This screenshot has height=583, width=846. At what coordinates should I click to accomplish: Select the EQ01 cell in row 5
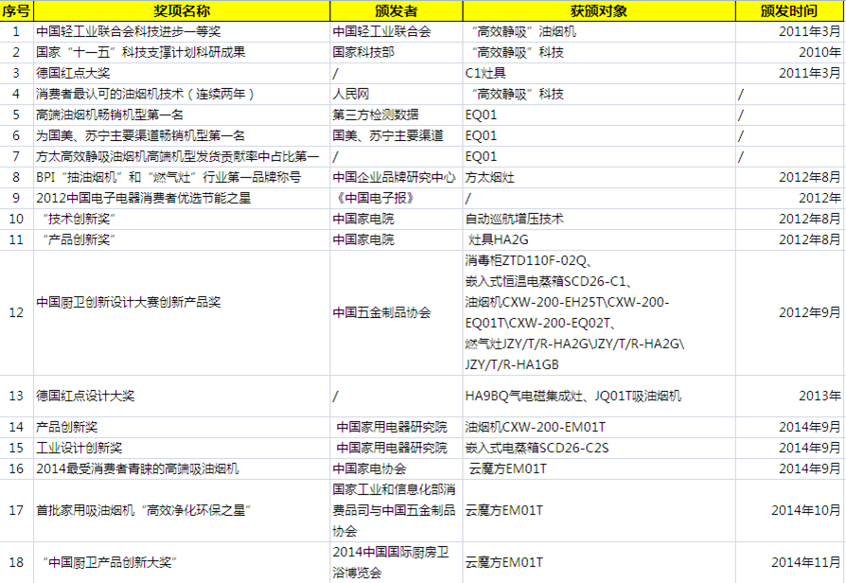click(x=478, y=113)
